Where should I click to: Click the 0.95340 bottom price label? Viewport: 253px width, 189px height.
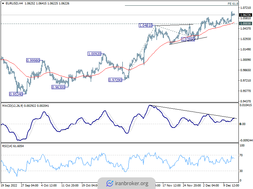[x=16, y=94]
